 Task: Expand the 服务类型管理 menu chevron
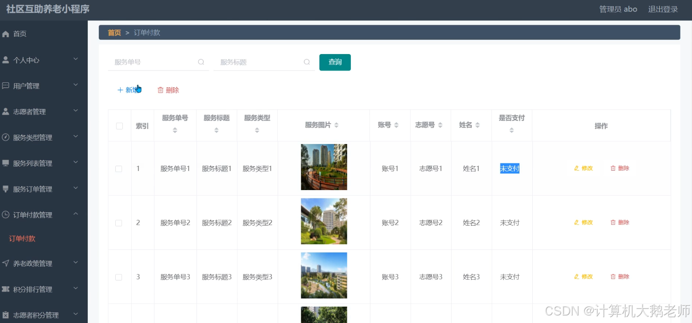[75, 136]
